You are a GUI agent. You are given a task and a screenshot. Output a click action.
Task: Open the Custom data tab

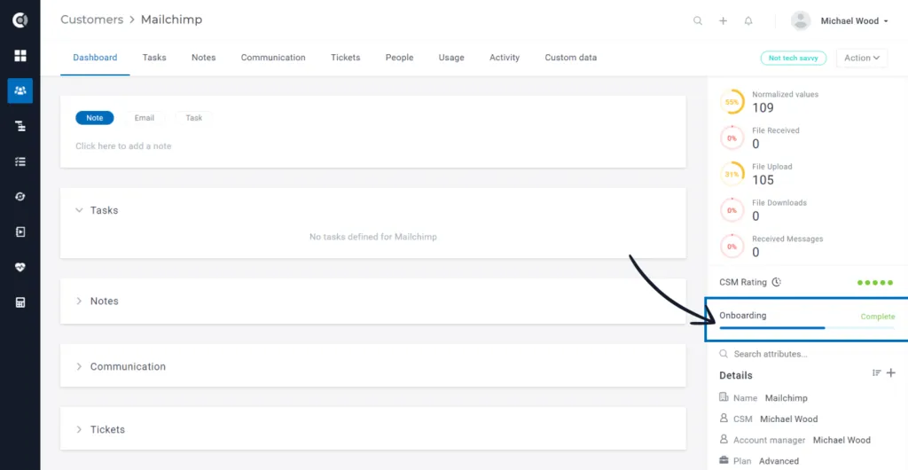[570, 58]
